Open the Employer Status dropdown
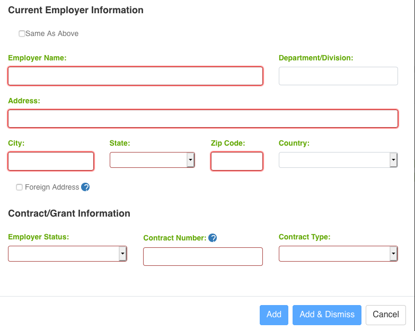The height and width of the screenshot is (331, 415). tap(67, 254)
